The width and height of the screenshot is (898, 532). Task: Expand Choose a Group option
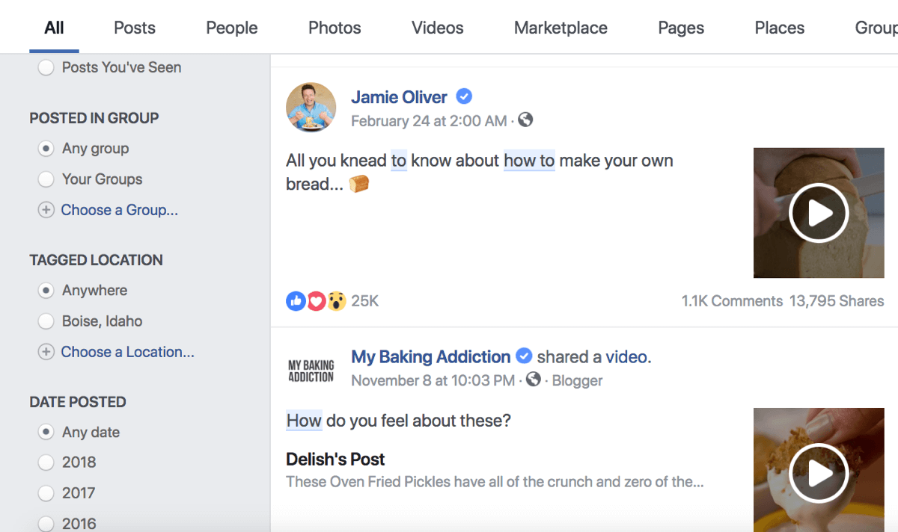tap(119, 210)
